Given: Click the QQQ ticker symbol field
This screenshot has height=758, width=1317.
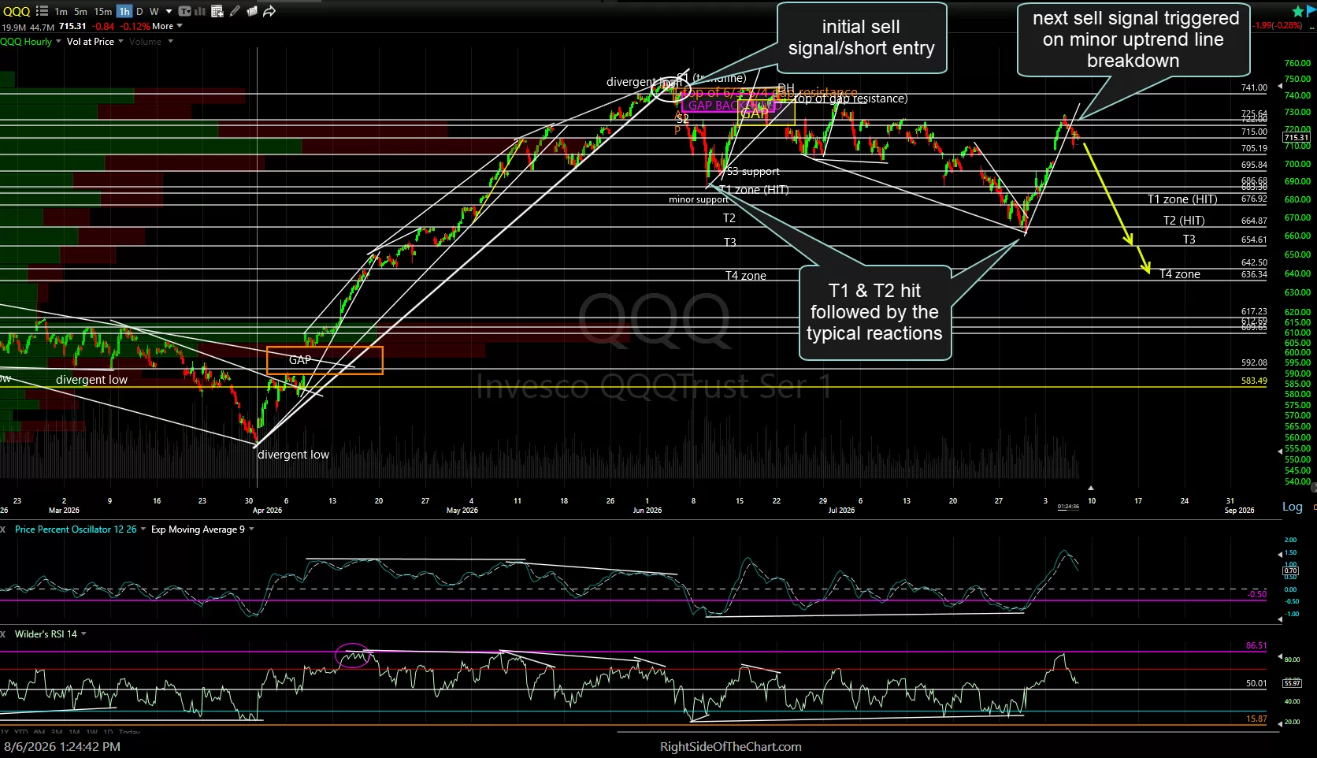Looking at the screenshot, I should pyautogui.click(x=17, y=11).
